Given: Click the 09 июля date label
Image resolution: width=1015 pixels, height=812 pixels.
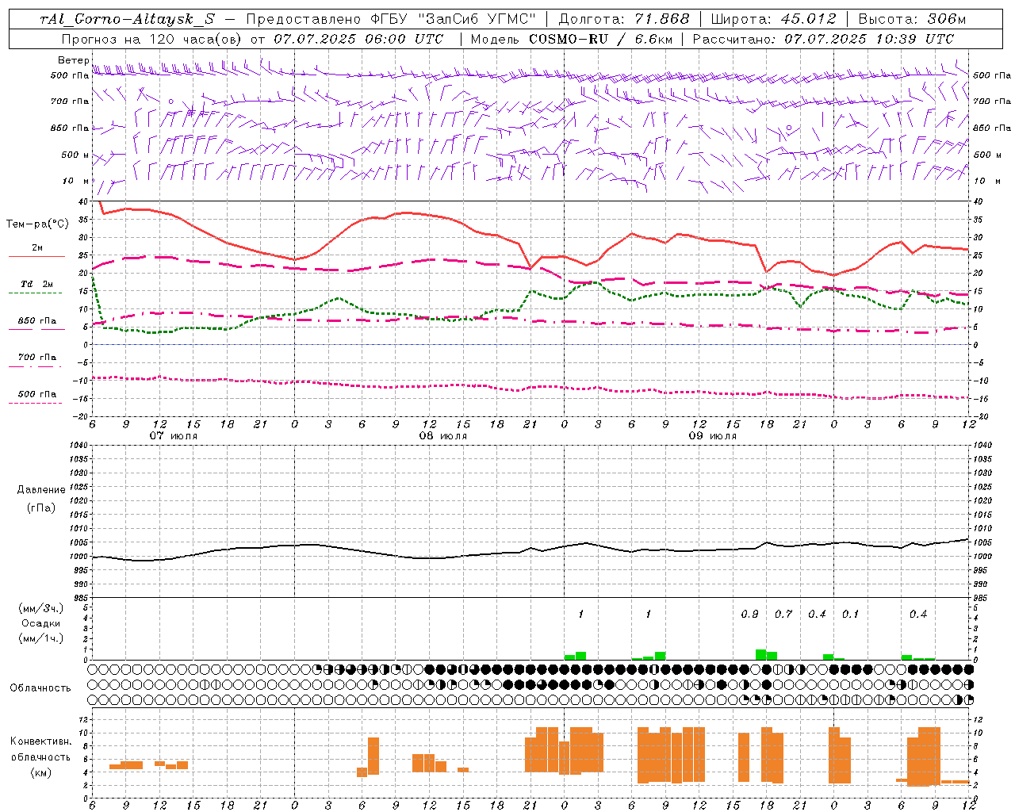Looking at the screenshot, I should coord(712,436).
